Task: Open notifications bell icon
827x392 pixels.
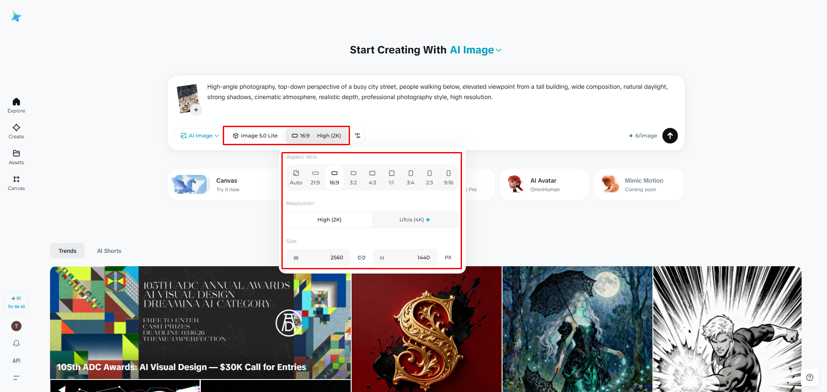Action: (x=16, y=343)
